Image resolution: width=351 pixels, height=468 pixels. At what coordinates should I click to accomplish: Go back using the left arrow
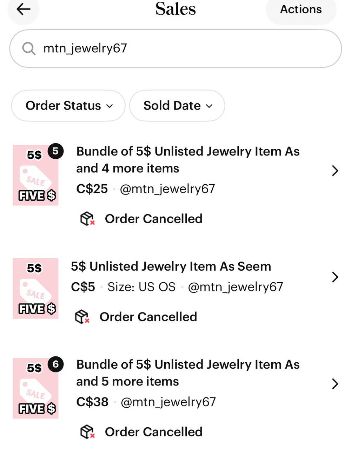pyautogui.click(x=24, y=9)
